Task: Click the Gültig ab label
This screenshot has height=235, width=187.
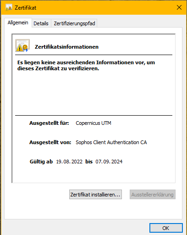Action: pos(41,162)
